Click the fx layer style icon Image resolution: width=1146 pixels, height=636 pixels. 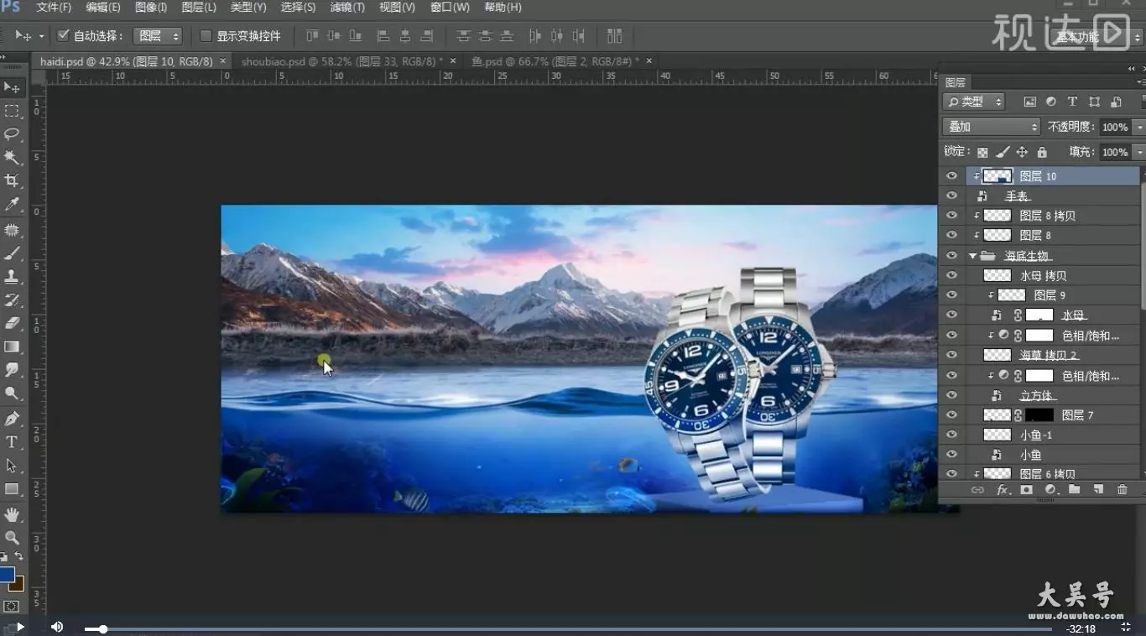[x=1003, y=490]
